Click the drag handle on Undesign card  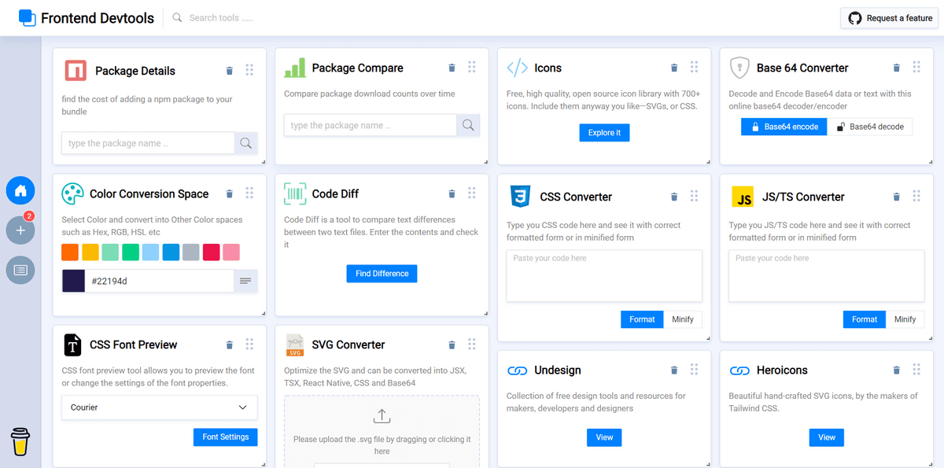[694, 370]
